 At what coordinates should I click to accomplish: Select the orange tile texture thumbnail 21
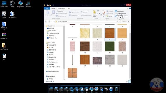(x=72, y=73)
